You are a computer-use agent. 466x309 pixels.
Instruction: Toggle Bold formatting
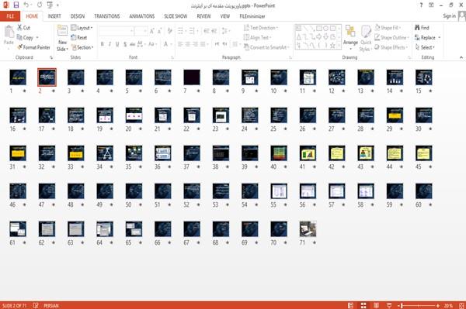[x=103, y=44]
